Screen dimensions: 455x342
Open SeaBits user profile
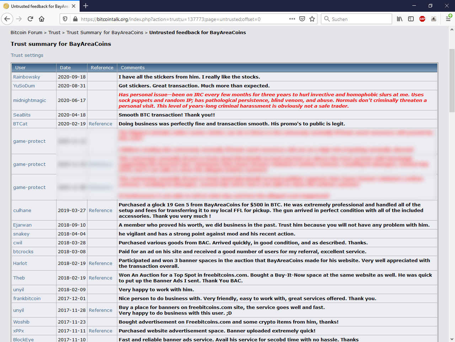[22, 115]
